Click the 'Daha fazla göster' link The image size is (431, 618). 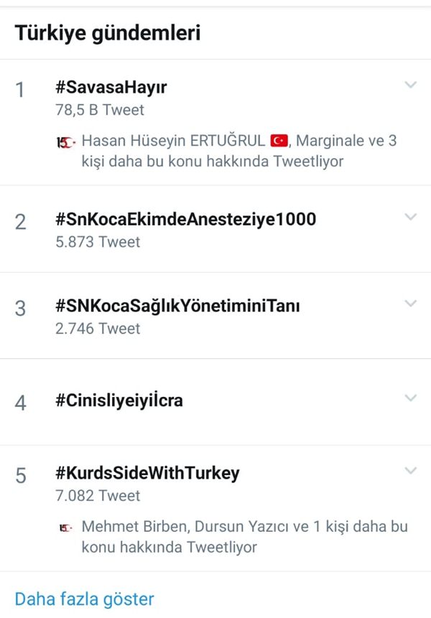(x=84, y=599)
